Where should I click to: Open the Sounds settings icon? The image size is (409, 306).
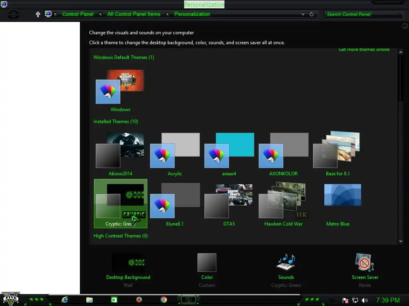[286, 262]
